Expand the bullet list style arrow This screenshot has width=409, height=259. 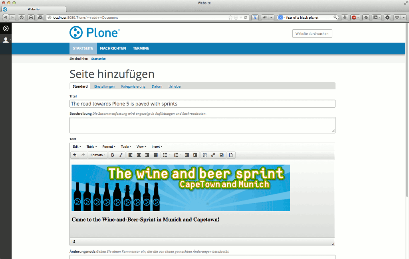pyautogui.click(x=170, y=155)
